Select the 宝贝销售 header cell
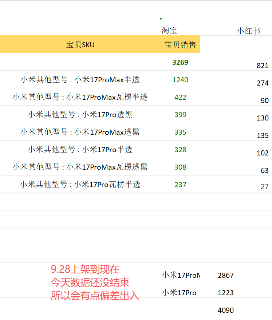This screenshot has height=320, width=272. point(180,44)
